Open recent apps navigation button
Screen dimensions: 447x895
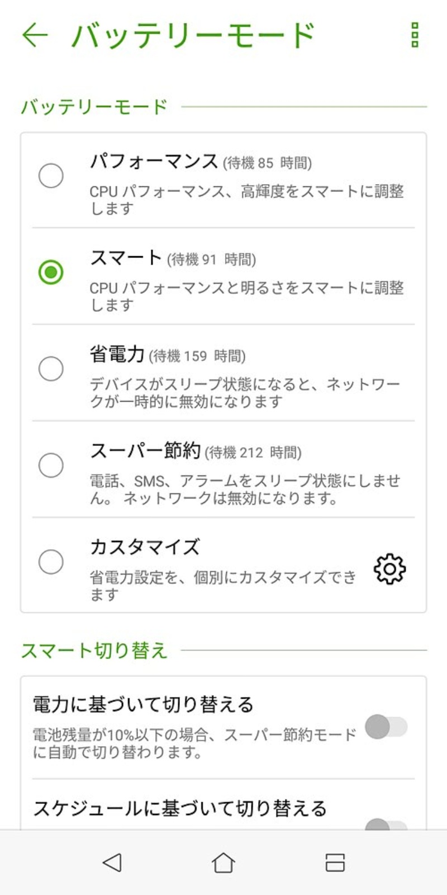coord(335,862)
